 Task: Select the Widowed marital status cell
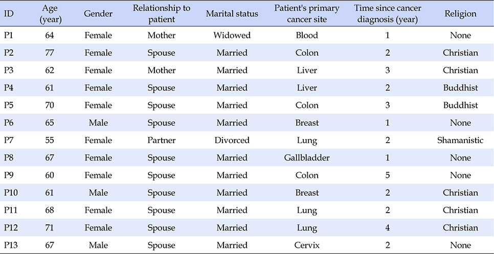click(x=232, y=35)
